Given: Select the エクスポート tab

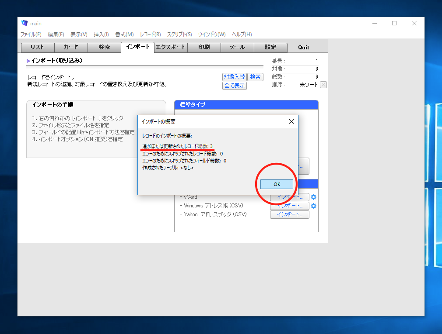Looking at the screenshot, I should click(x=171, y=48).
